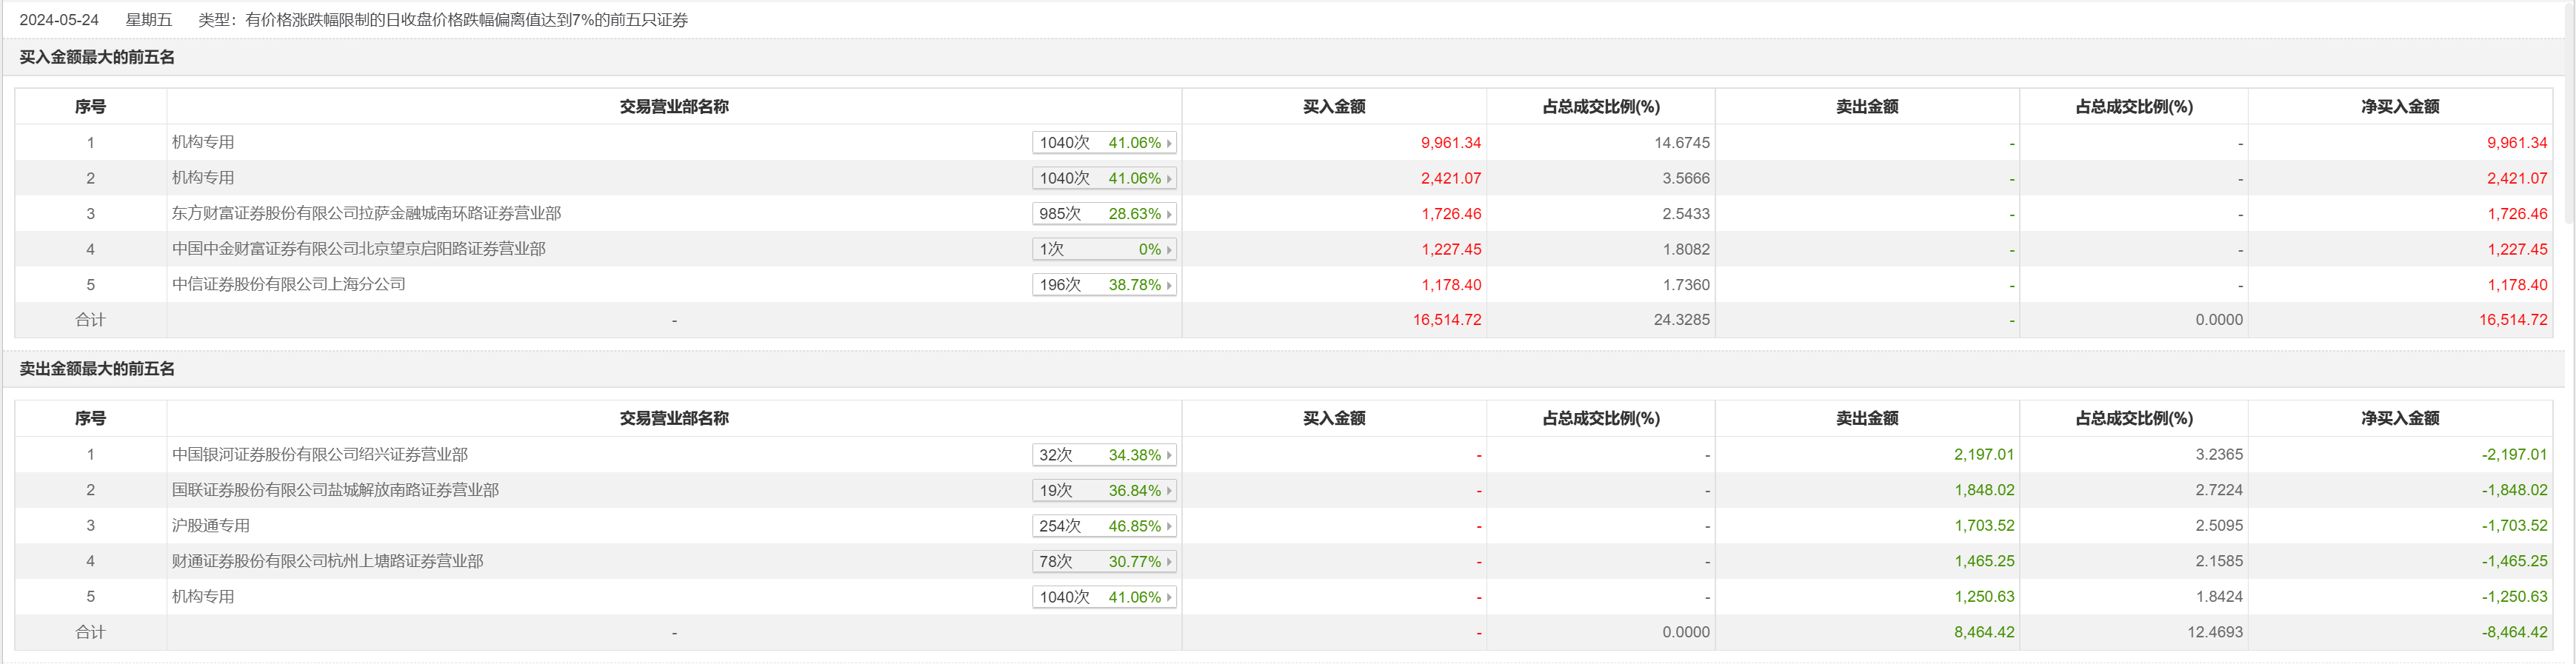Click 中国银河证券绍兴证券营业部 link
Screen dimensions: 2576x664
pyautogui.click(x=319, y=454)
